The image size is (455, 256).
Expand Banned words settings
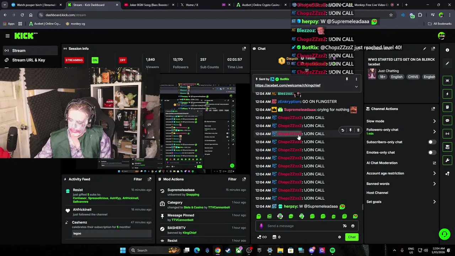(434, 184)
